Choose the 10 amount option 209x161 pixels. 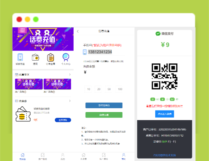(x=88, y=89)
